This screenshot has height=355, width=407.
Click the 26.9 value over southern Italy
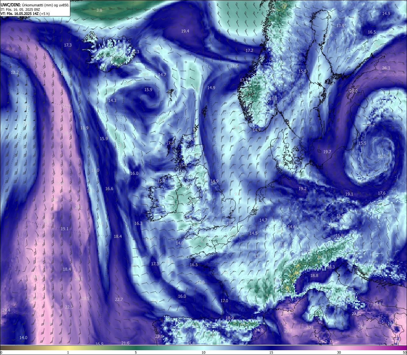(362, 327)
